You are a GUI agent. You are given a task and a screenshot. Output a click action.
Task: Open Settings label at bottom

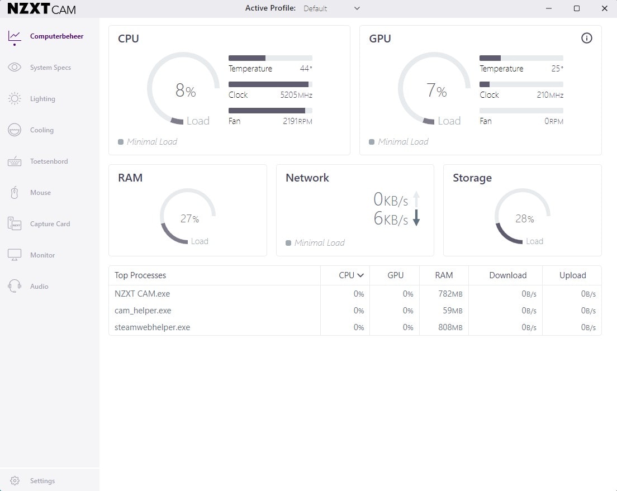tap(42, 481)
